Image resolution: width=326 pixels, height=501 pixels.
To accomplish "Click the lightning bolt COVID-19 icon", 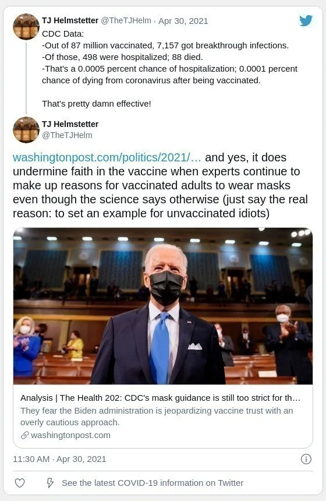I will click(x=50, y=483).
